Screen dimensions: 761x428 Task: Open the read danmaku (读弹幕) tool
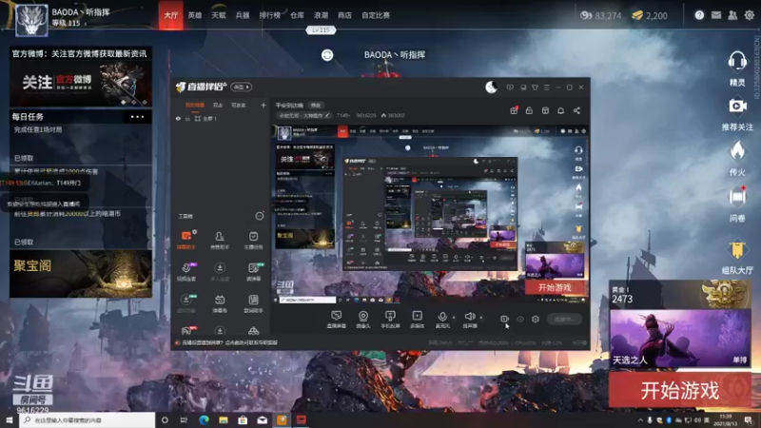point(253,272)
